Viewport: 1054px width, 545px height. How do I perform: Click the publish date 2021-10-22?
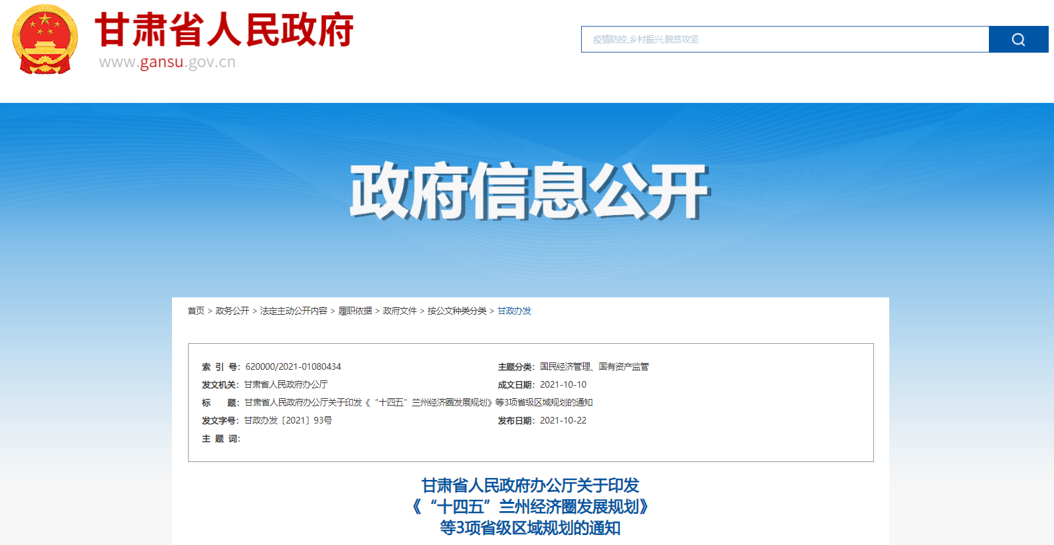563,420
